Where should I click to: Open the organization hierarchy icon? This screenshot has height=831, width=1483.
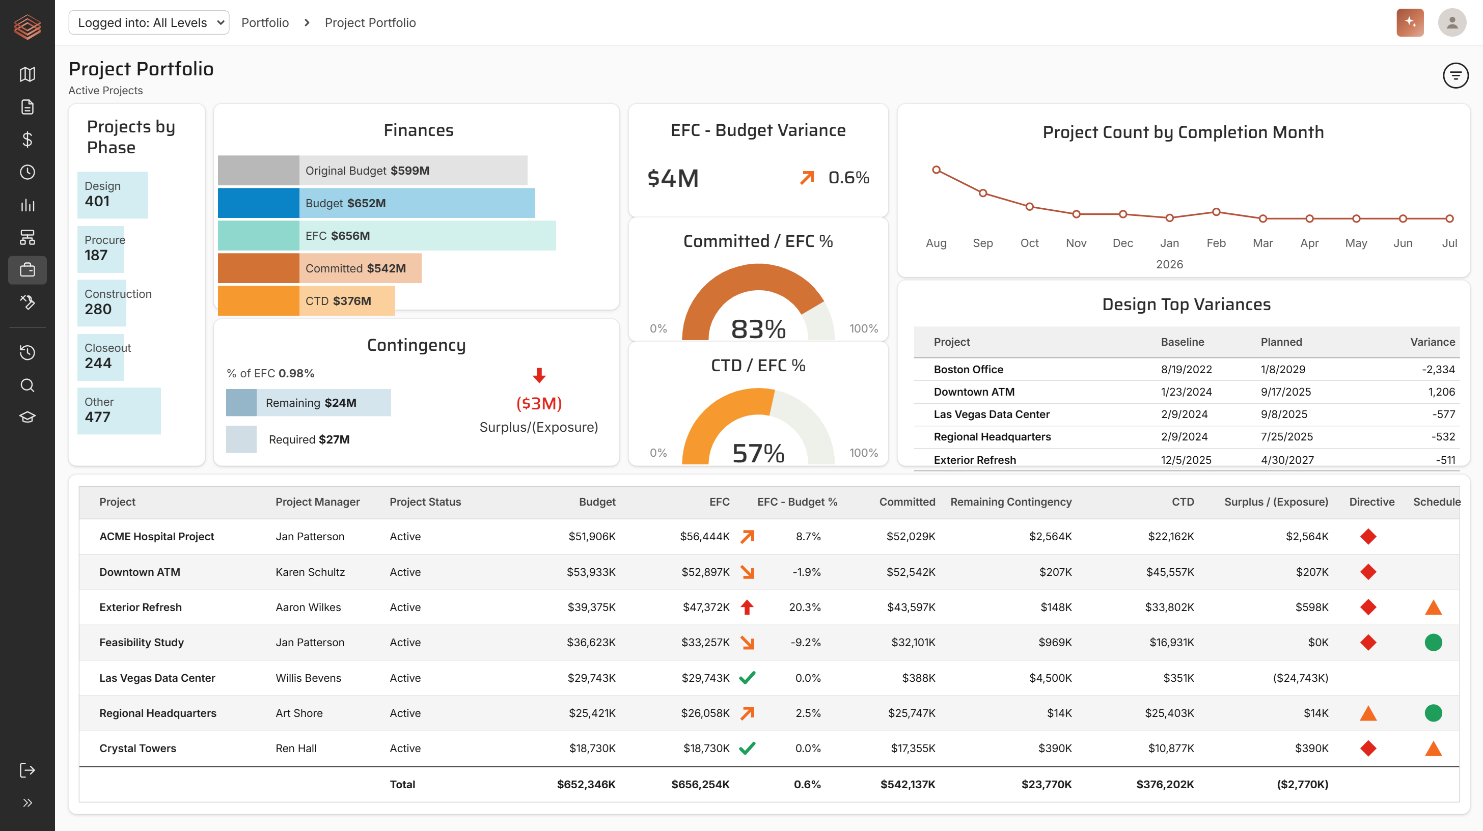click(27, 237)
